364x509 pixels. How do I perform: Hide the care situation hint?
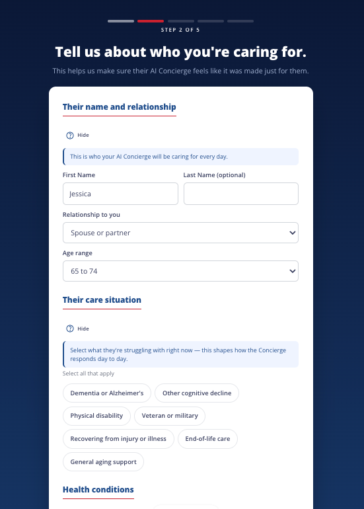83,329
